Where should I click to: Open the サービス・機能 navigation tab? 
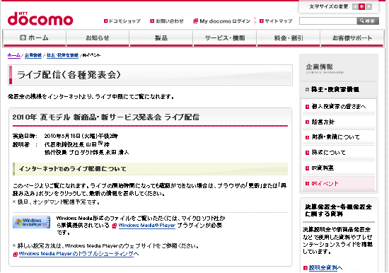point(225,38)
